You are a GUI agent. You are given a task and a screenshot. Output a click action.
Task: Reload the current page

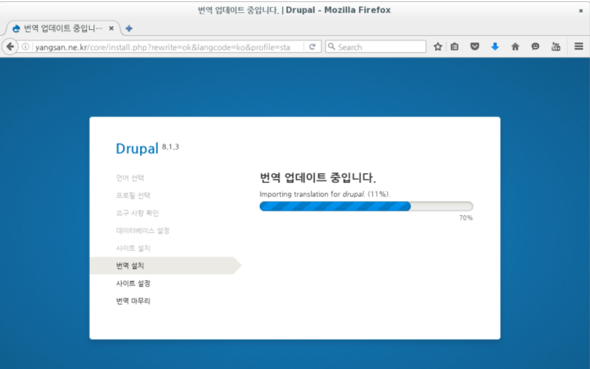pyautogui.click(x=312, y=47)
